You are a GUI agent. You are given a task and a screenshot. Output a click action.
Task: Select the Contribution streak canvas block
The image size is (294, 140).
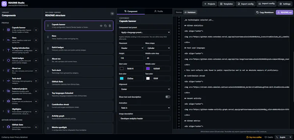click(x=79, y=106)
